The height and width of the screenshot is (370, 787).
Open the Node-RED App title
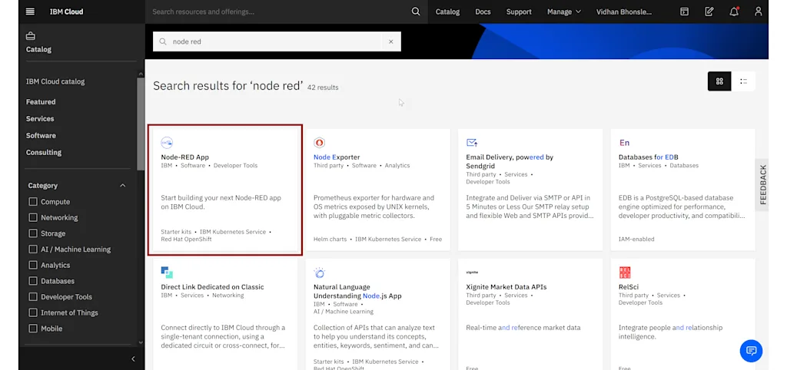click(184, 157)
